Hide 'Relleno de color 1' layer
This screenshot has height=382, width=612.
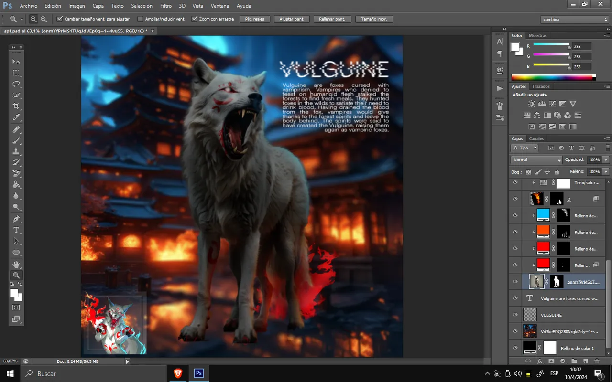(515, 348)
